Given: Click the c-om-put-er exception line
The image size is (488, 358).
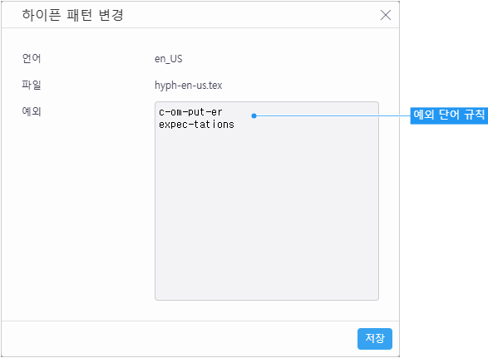Looking at the screenshot, I should pyautogui.click(x=190, y=112).
